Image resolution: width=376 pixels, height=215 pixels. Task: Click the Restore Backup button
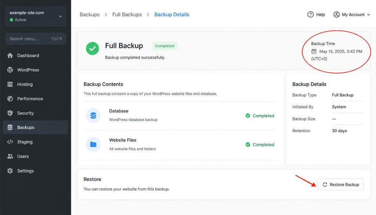[x=341, y=184]
